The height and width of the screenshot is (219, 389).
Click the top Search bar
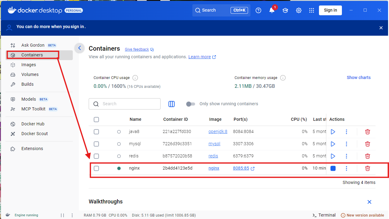click(221, 10)
